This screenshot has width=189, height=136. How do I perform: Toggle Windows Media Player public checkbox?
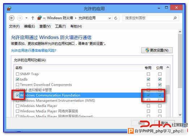click(x=160, y=106)
